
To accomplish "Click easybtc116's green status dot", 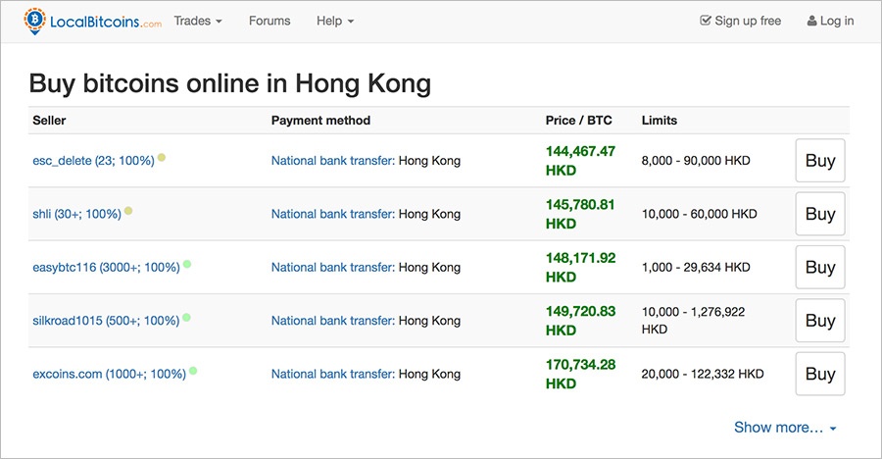I will point(187,264).
